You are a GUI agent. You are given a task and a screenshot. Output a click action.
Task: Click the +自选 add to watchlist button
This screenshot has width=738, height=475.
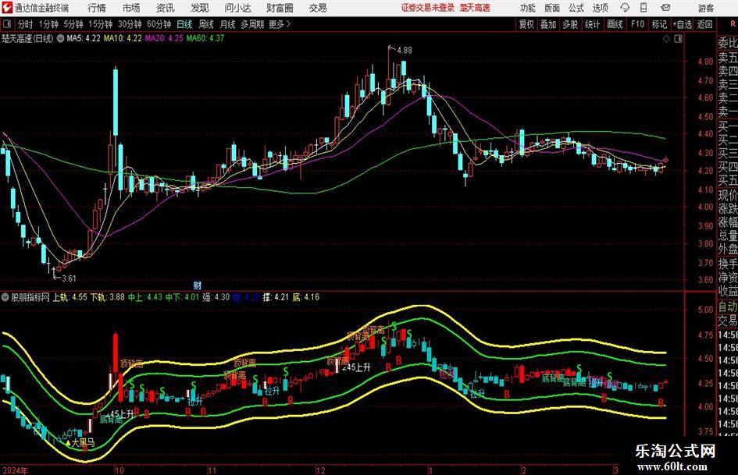682,24
